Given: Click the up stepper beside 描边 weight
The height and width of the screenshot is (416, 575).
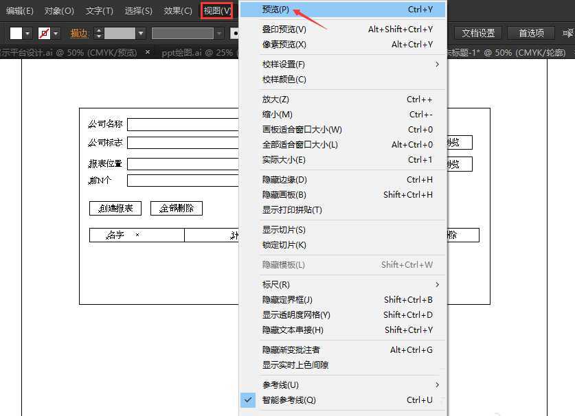Looking at the screenshot, I should pos(98,30).
